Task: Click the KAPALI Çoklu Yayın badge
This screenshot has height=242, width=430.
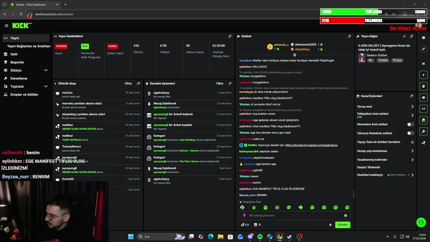Action: click(x=113, y=46)
